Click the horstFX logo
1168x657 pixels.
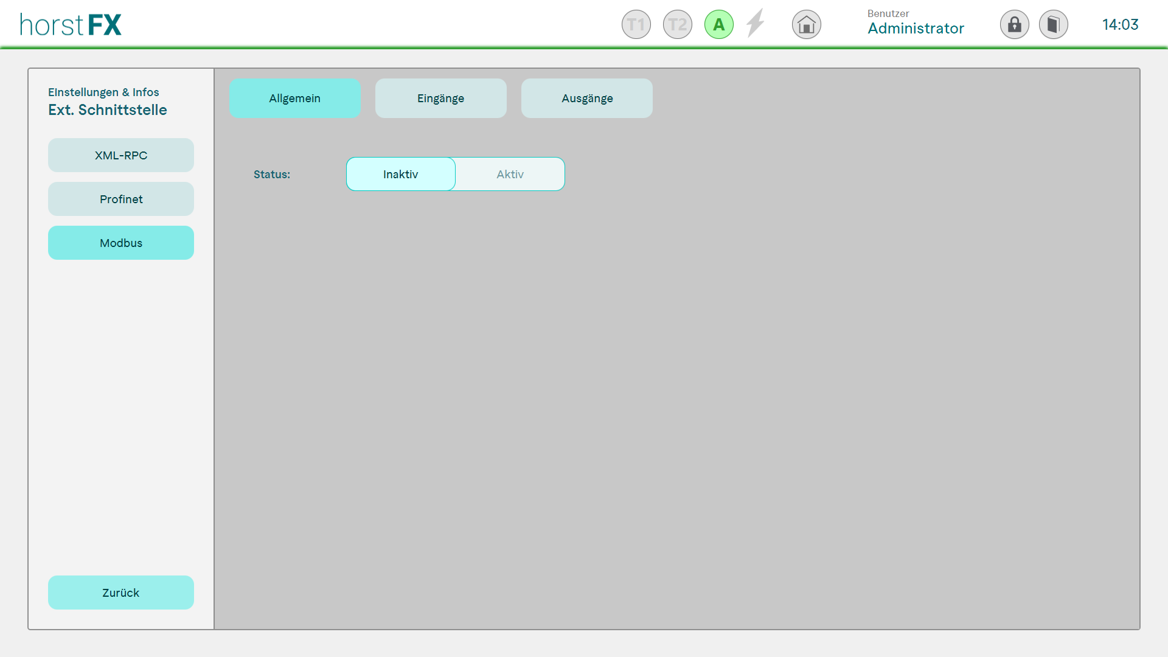[71, 25]
